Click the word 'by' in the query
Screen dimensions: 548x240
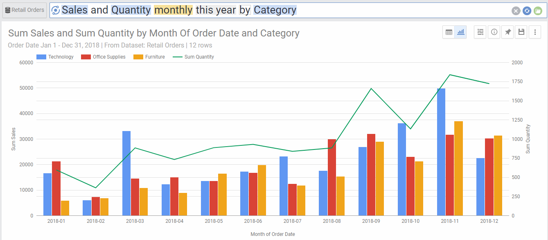coord(245,10)
